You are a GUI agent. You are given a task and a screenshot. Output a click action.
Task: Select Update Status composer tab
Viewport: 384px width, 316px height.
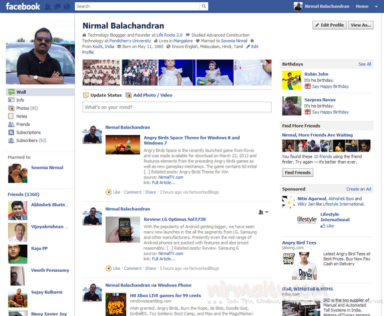click(x=106, y=95)
